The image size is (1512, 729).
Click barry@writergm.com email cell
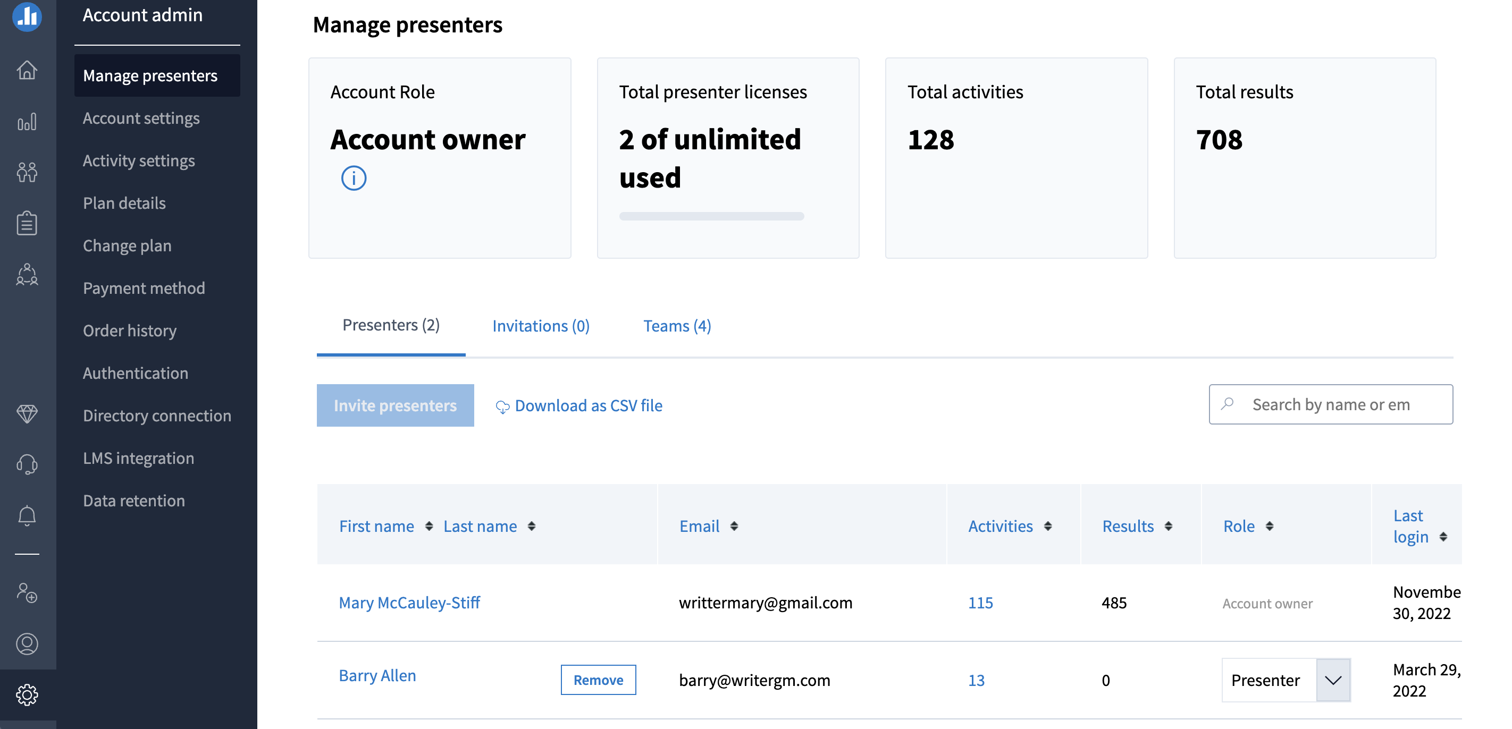coord(754,680)
